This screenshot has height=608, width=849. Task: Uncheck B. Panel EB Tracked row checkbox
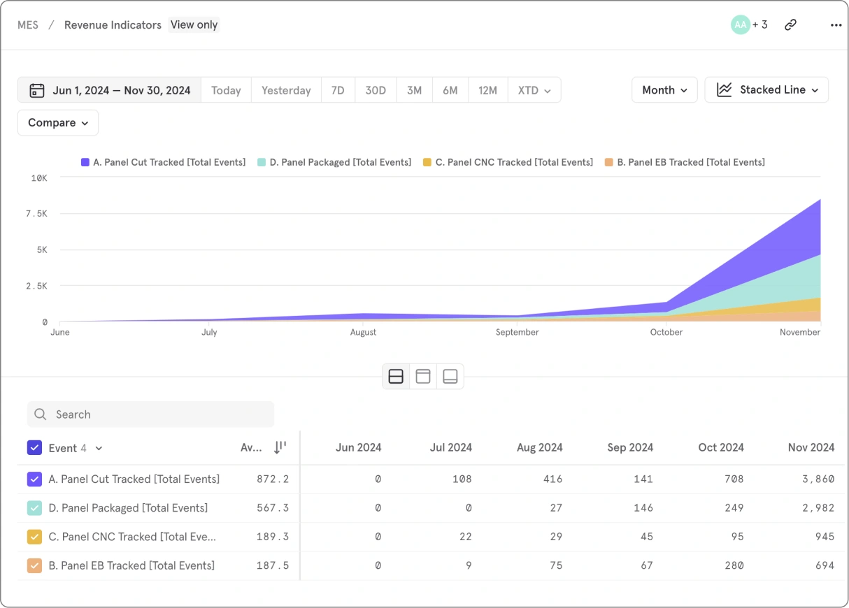point(34,565)
